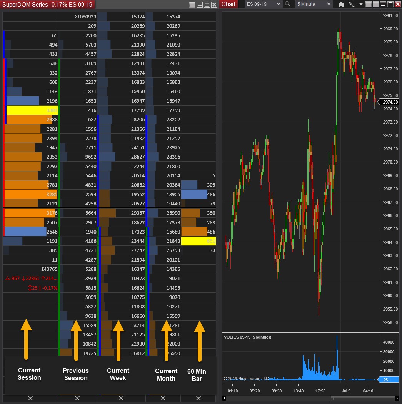
Task: Click the second gray link square before Chart minimize
Action: (x=376, y=4)
